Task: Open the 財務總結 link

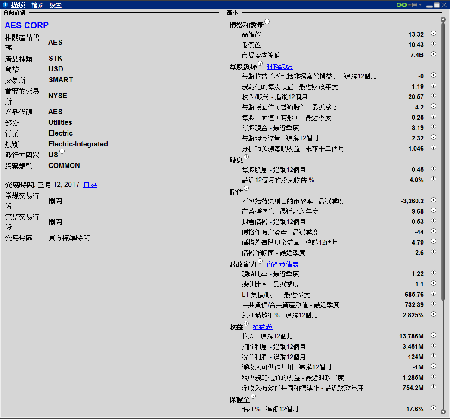Action: [279, 67]
